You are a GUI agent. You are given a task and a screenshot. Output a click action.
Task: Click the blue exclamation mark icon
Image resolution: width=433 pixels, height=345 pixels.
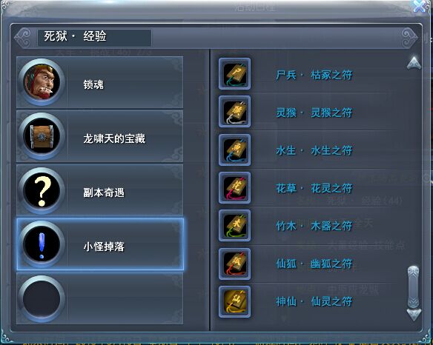pos(42,244)
